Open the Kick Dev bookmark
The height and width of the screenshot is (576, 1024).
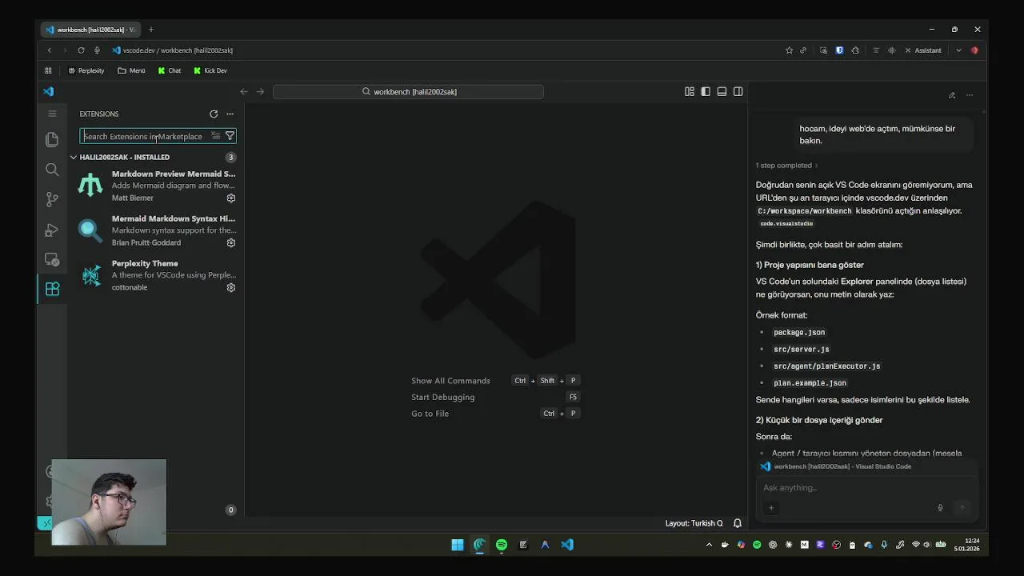point(210,70)
